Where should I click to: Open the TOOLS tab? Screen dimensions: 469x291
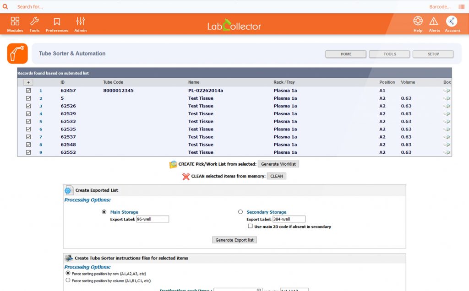point(389,54)
